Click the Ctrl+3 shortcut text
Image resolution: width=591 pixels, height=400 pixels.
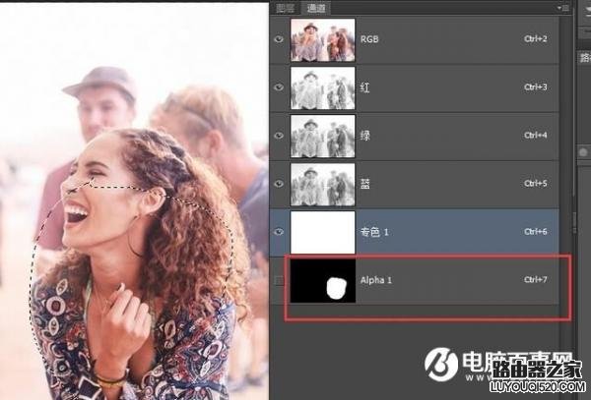pyautogui.click(x=535, y=86)
